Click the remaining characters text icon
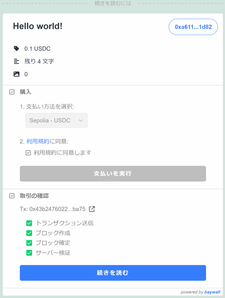The width and height of the screenshot is (225, 298). pos(17,61)
